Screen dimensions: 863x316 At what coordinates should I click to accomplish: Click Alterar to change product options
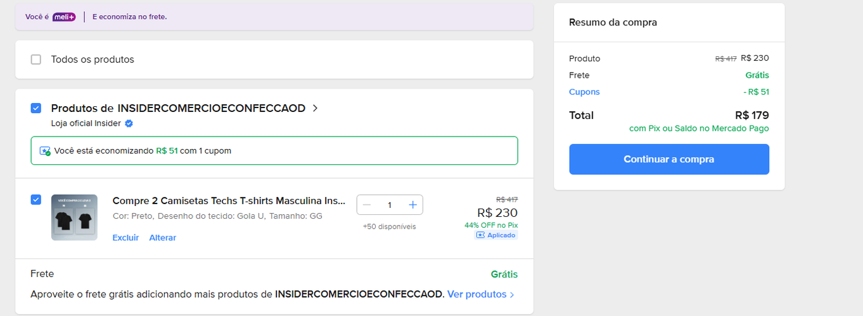(163, 238)
